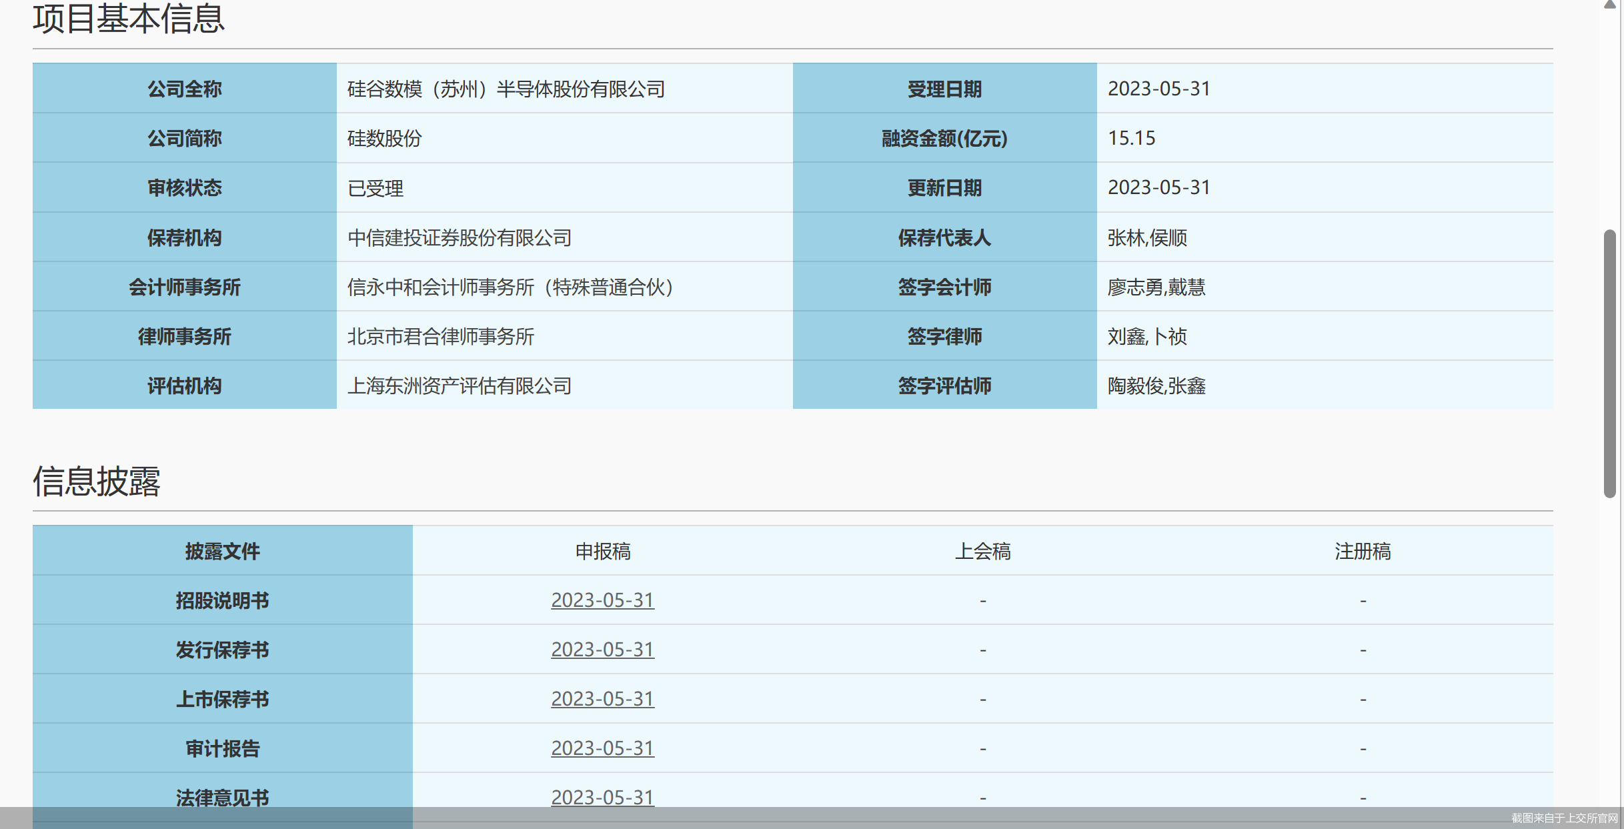Open the 审计报告 2023-05-31 link
The image size is (1624, 829).
(602, 748)
